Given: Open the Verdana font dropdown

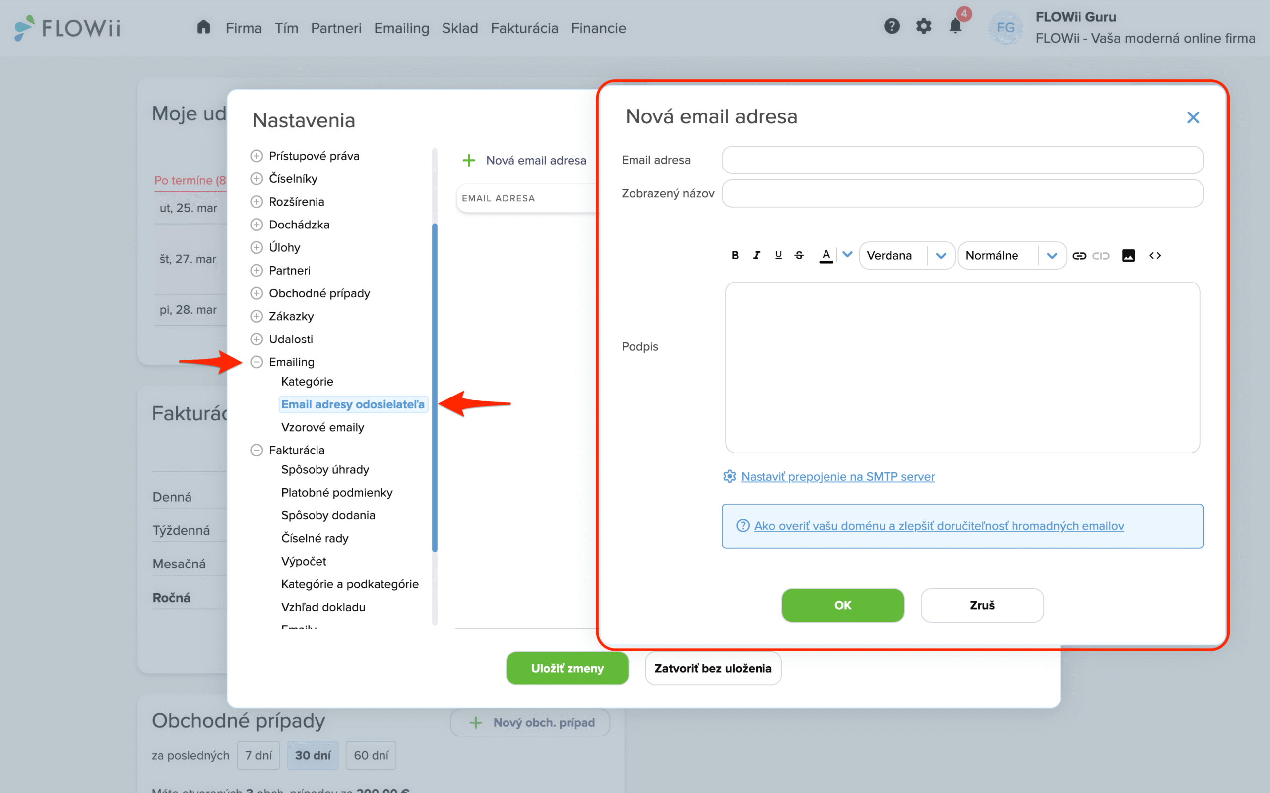Looking at the screenshot, I should coord(906,255).
